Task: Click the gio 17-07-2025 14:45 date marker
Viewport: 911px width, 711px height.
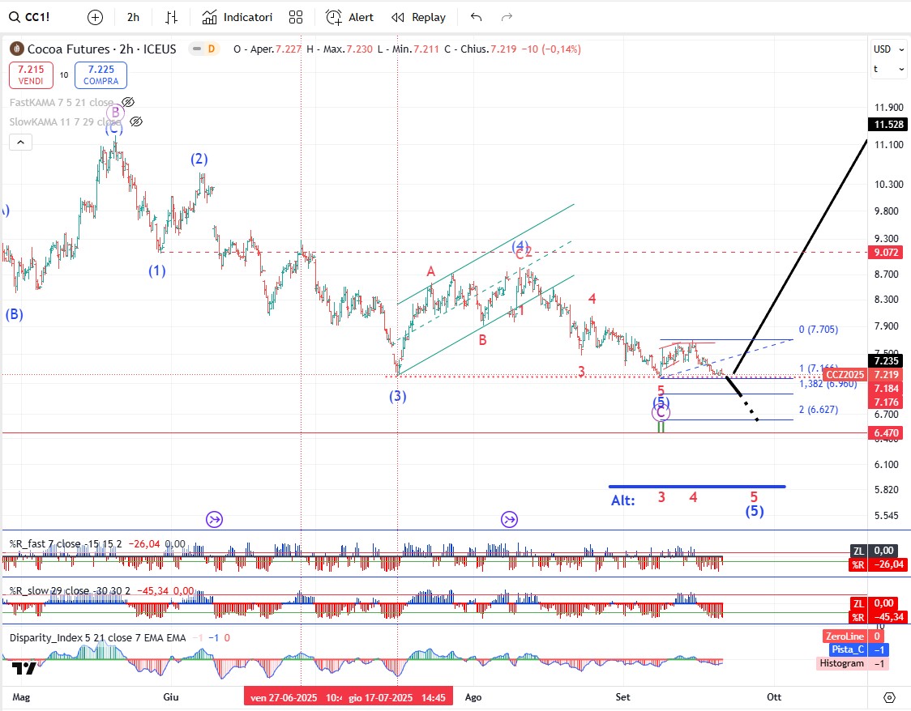Action: point(397,697)
